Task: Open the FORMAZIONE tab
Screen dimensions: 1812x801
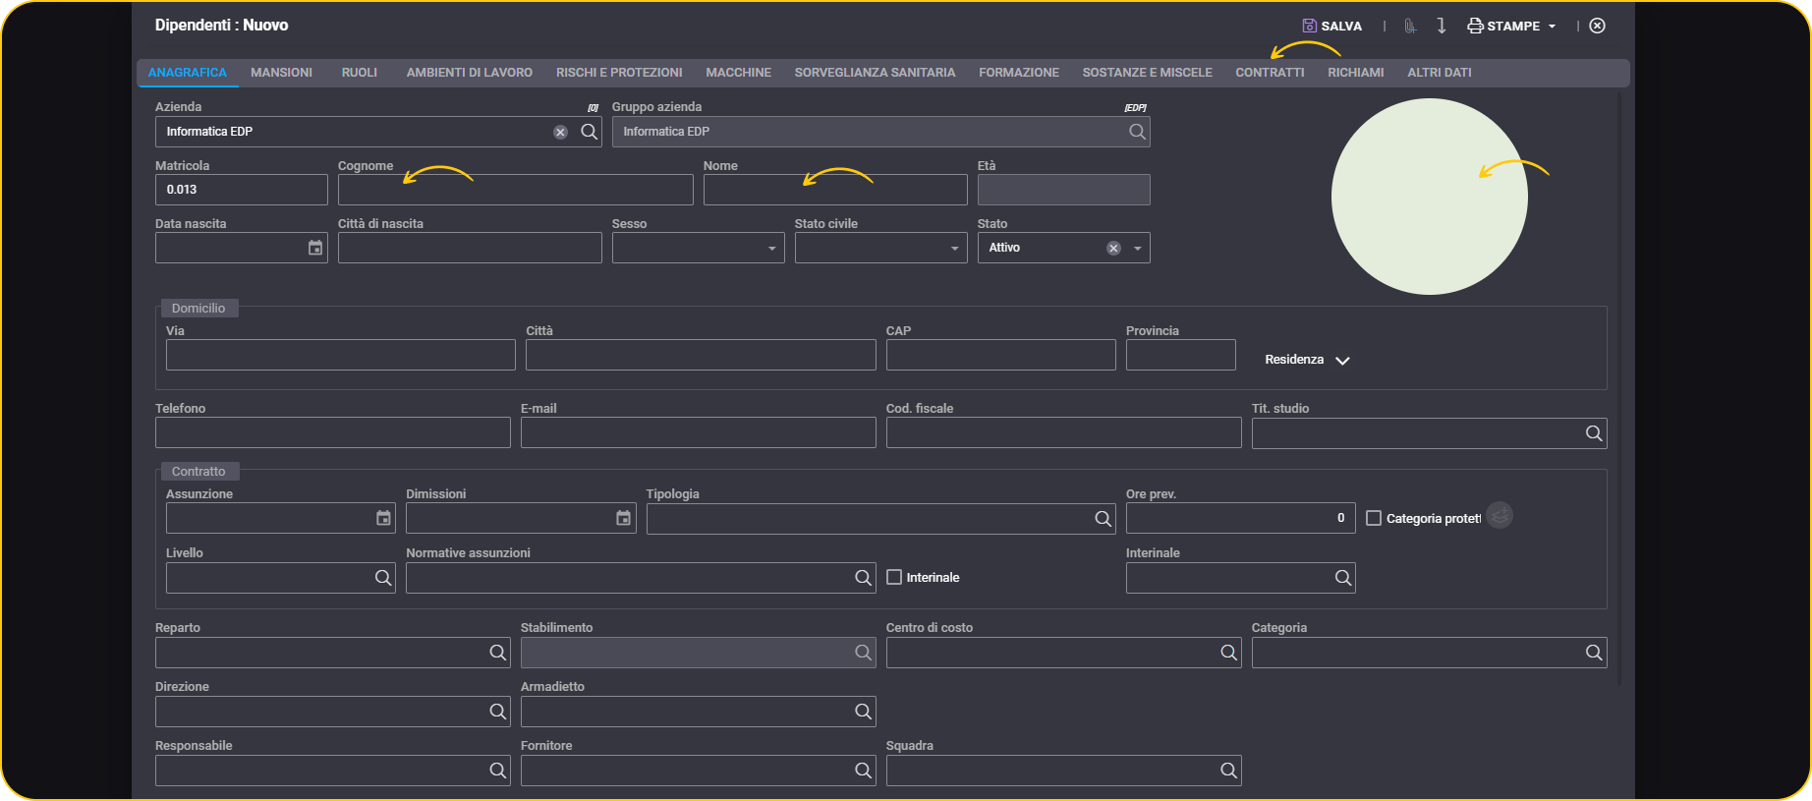Action: click(1019, 73)
